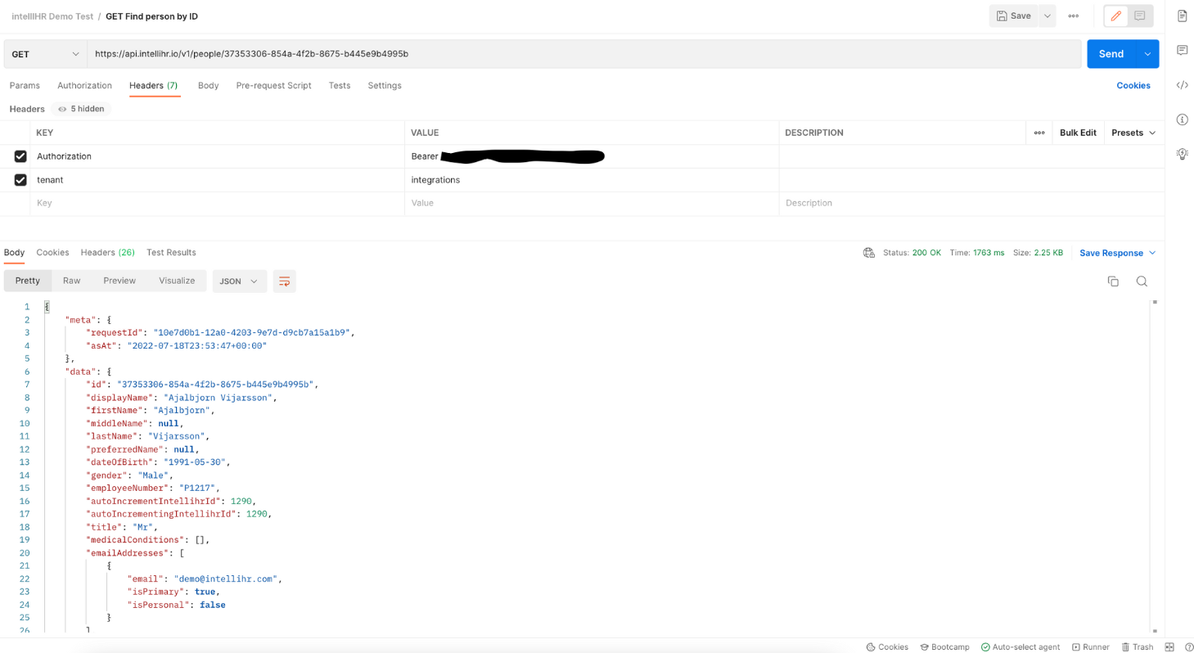Click the Bulk Edit button
This screenshot has height=653, width=1194.
1078,133
